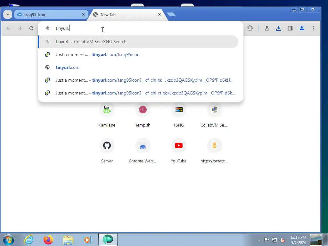Close the tsng95-icon tab
The height and width of the screenshot is (246, 328).
pyautogui.click(x=83, y=14)
